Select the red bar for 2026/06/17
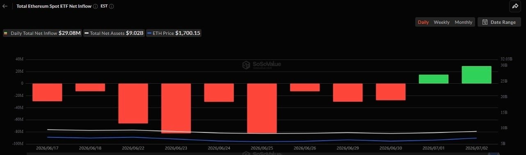This screenshot has height=155, width=526. pos(47,92)
